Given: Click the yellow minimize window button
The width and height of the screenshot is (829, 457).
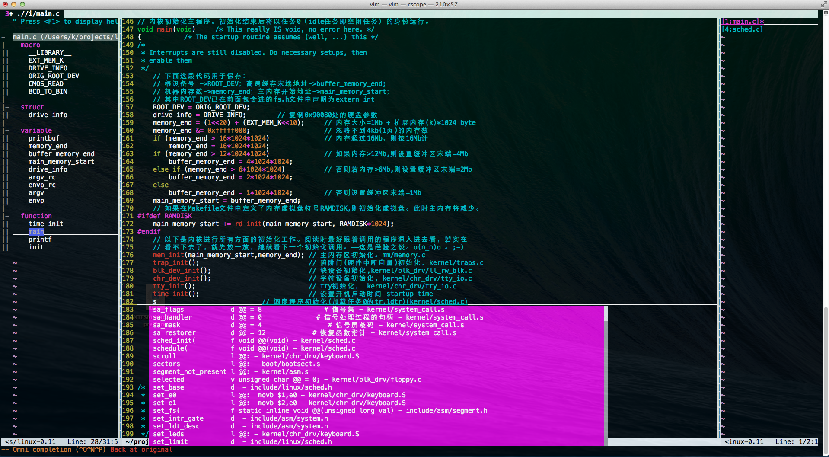Looking at the screenshot, I should pyautogui.click(x=14, y=4).
